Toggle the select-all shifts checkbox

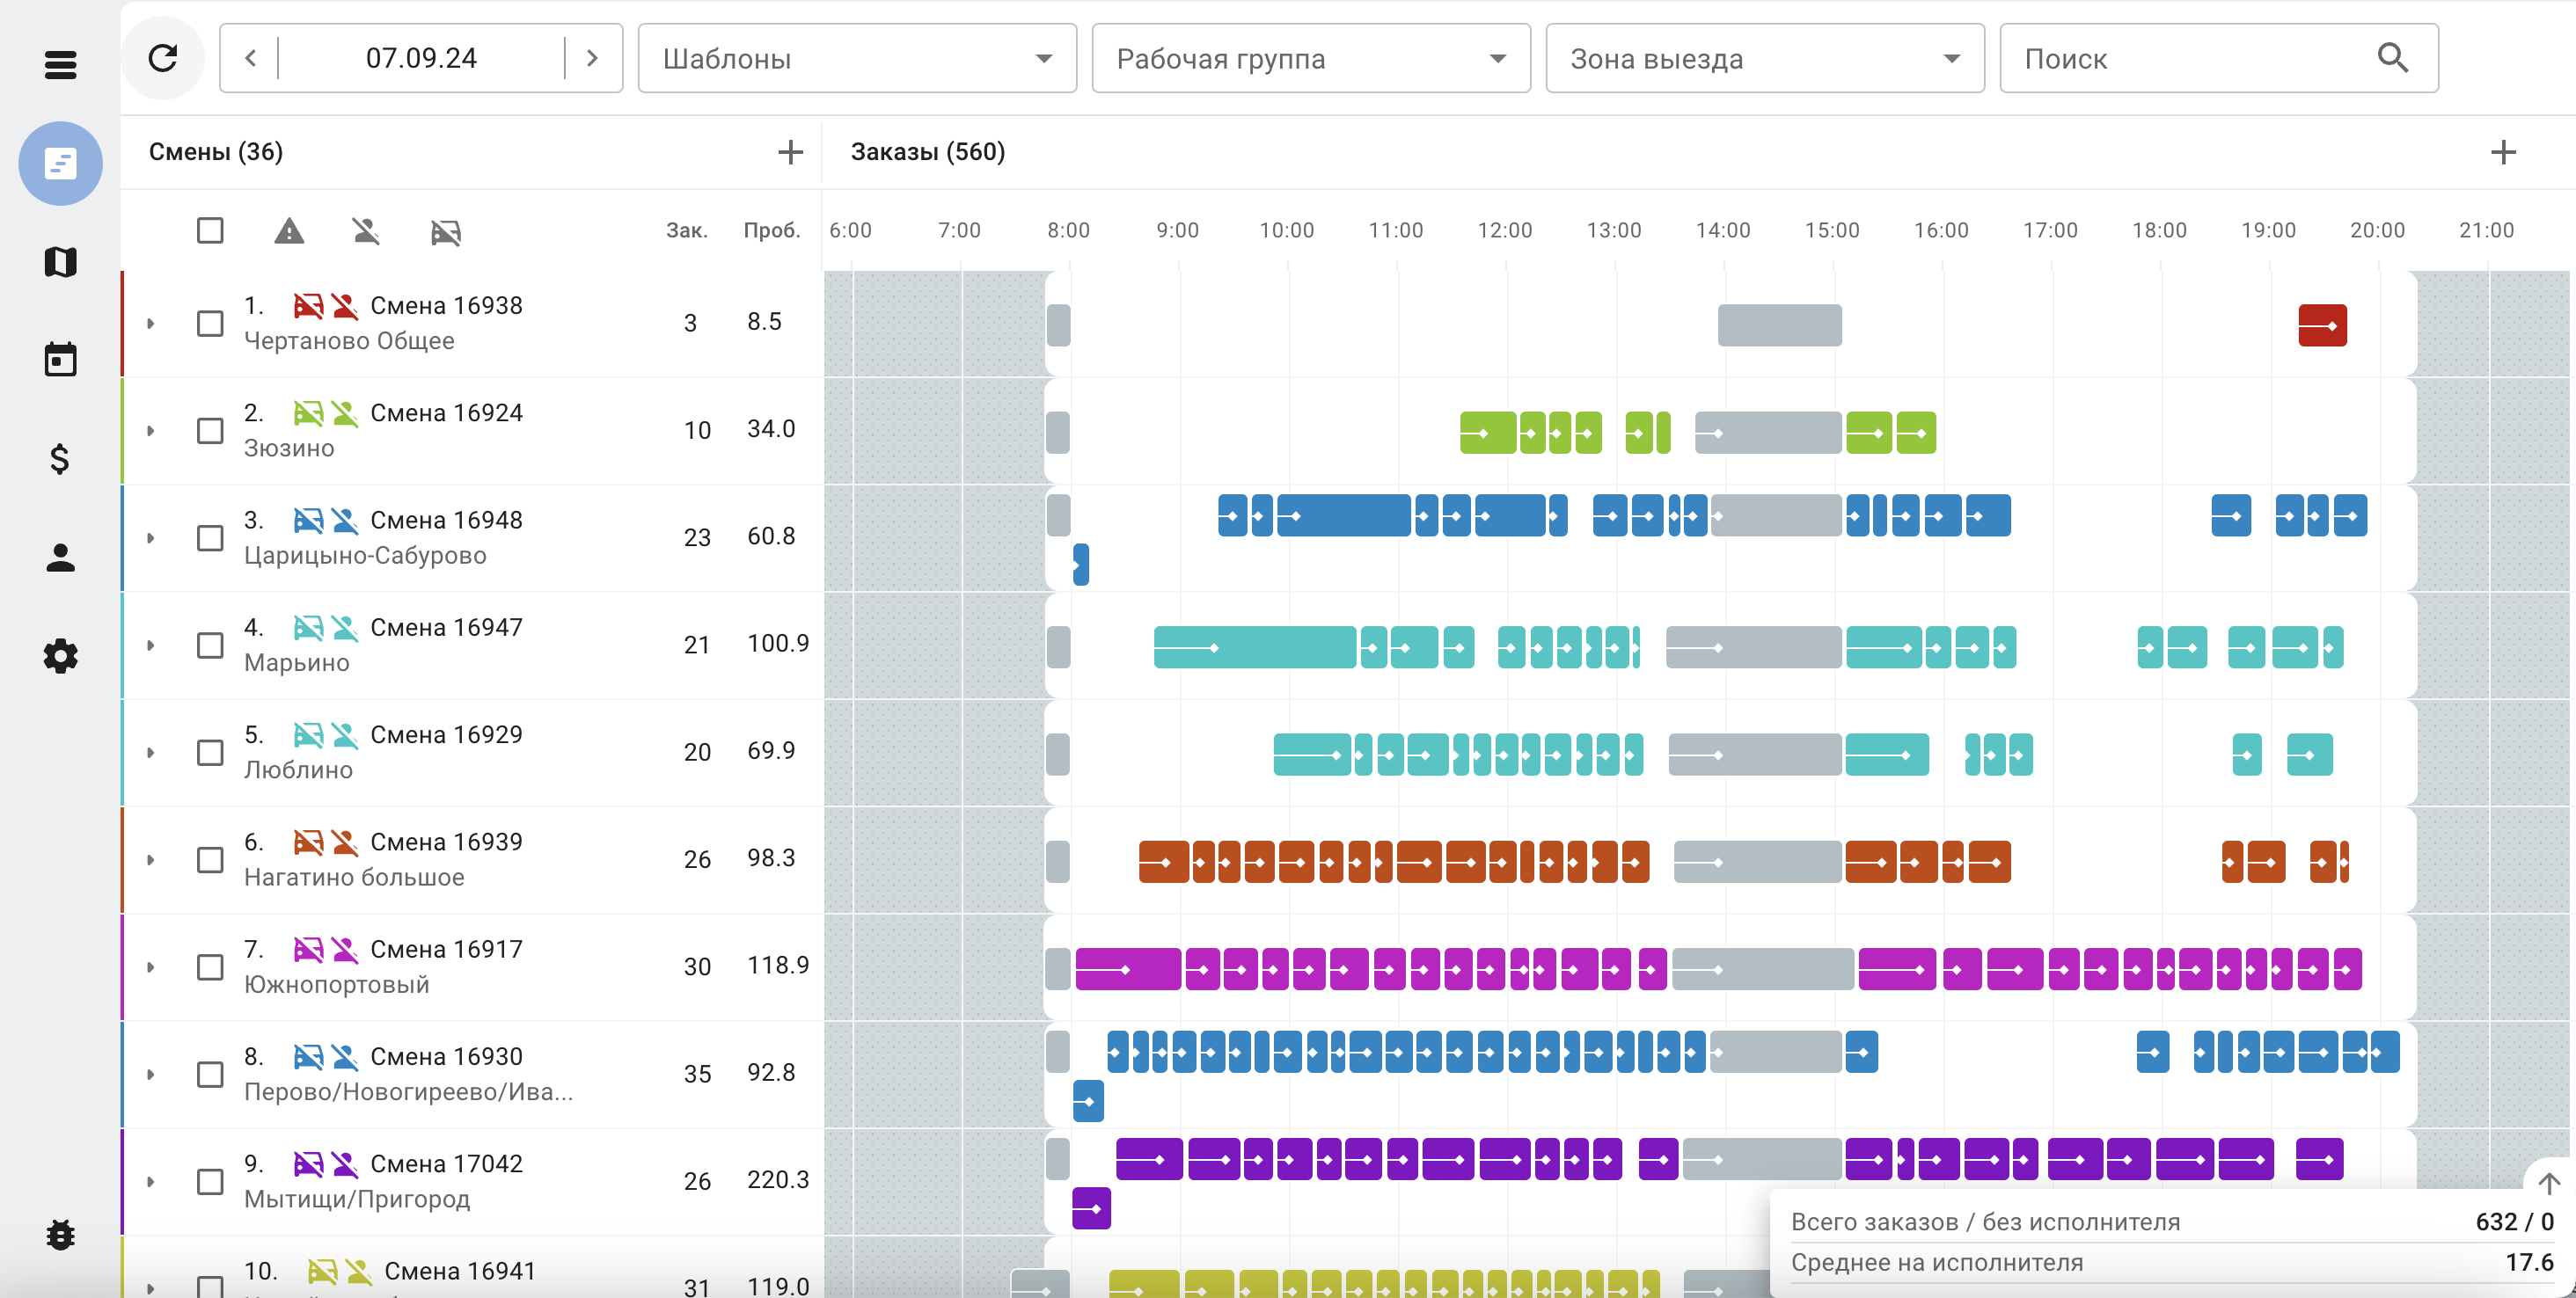pos(210,230)
